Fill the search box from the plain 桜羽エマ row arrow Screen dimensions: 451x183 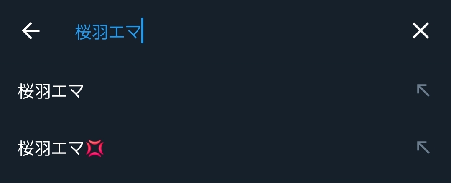423,90
